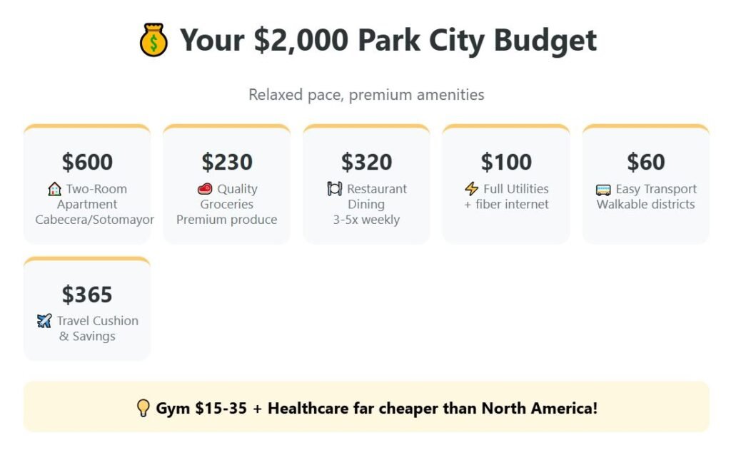Viewport: 731px width, 455px height.
Task: Click the "+ fiber internet" text
Action: [506, 204]
